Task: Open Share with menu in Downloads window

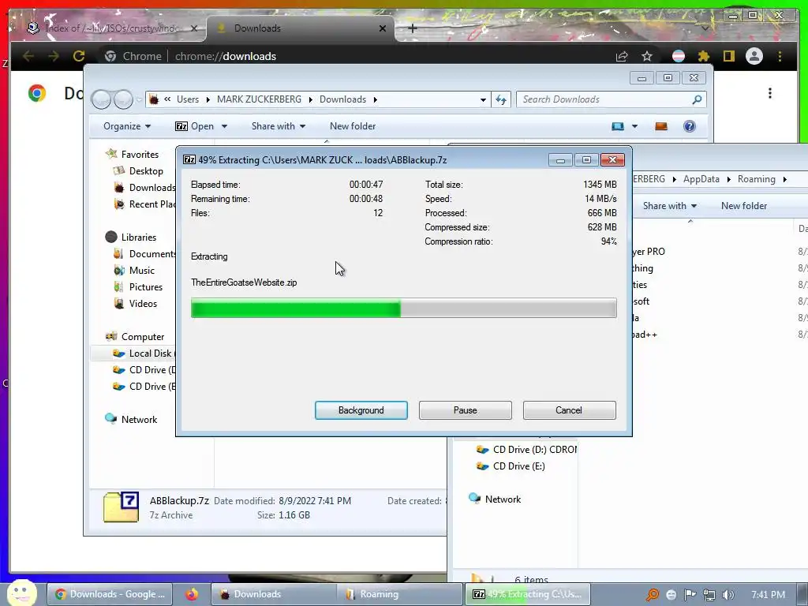Action: 279,126
